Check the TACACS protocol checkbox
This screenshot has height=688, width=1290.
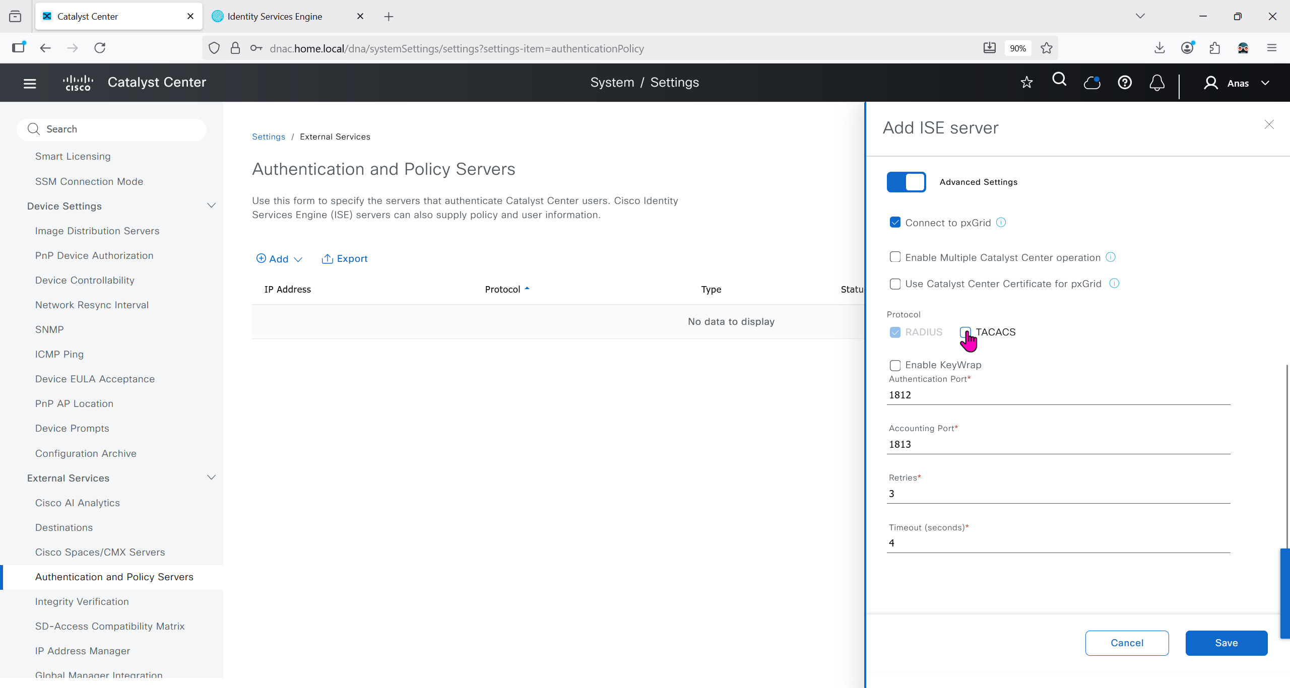tap(965, 332)
